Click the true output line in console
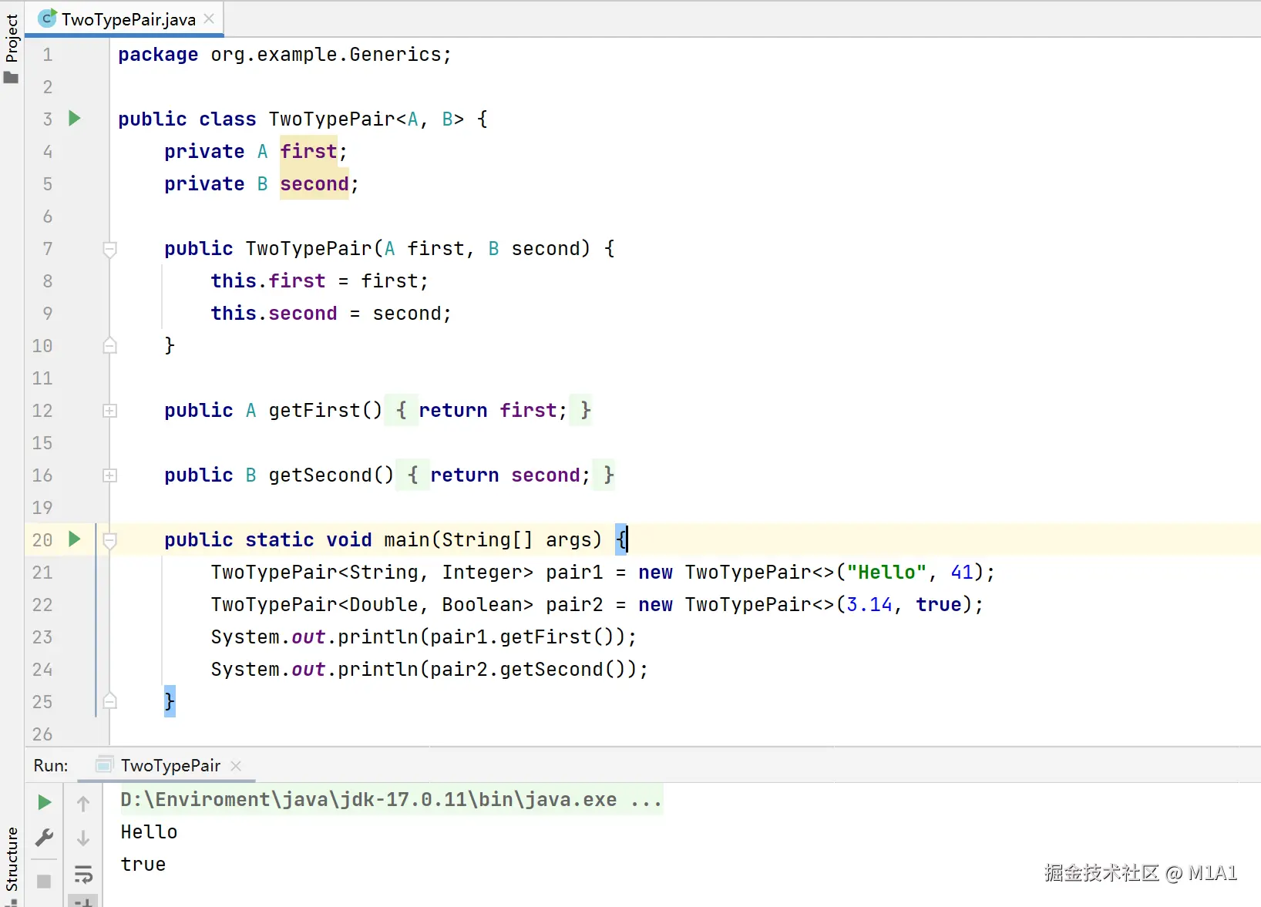This screenshot has height=907, width=1261. 143,865
